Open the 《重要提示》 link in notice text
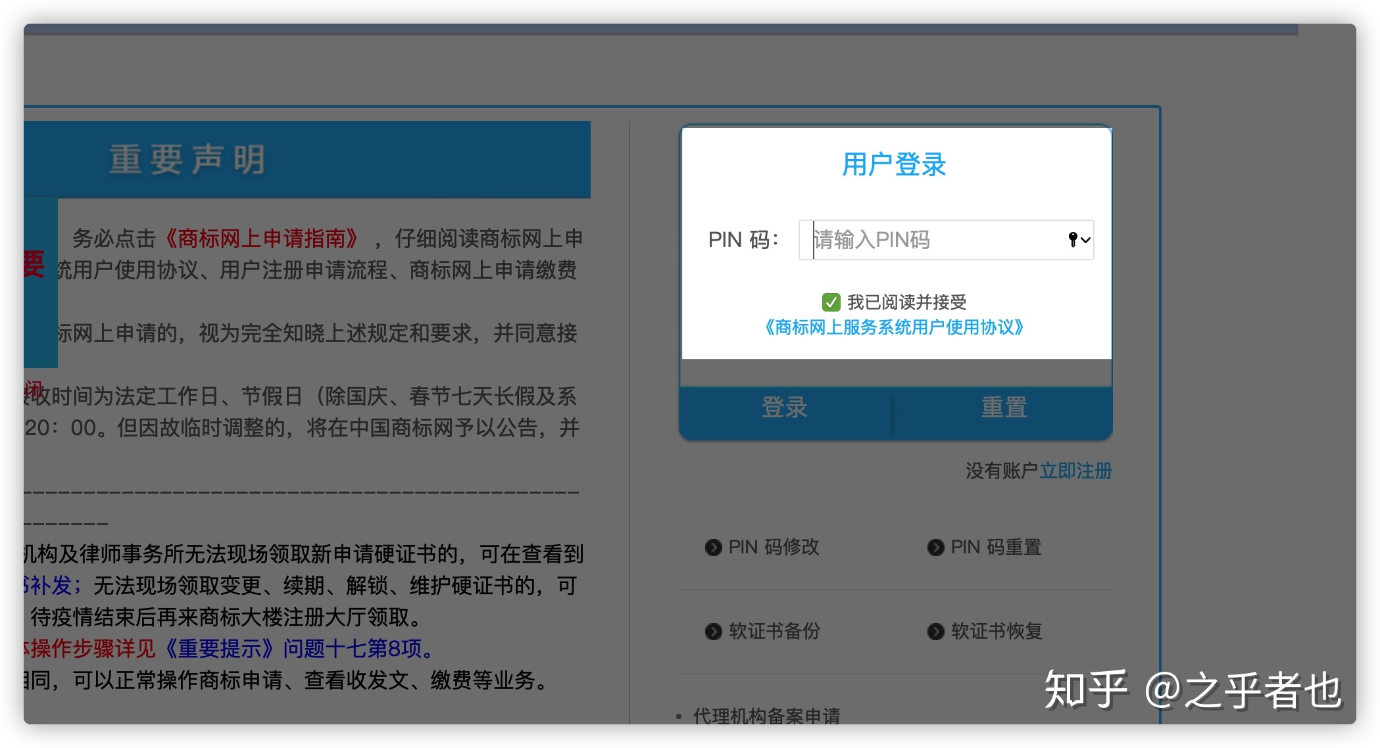1380x748 pixels. pos(218,649)
